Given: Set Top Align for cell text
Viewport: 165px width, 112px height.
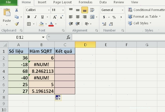Looking at the screenshot, I should point(71,10).
